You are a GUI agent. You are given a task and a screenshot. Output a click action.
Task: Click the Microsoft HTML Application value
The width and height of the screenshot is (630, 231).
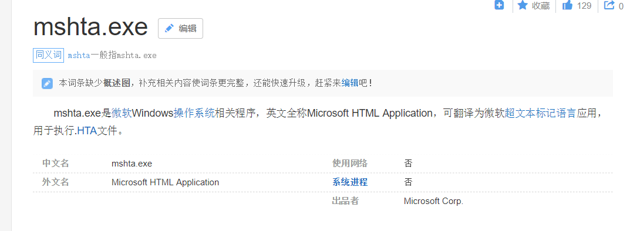click(x=165, y=182)
